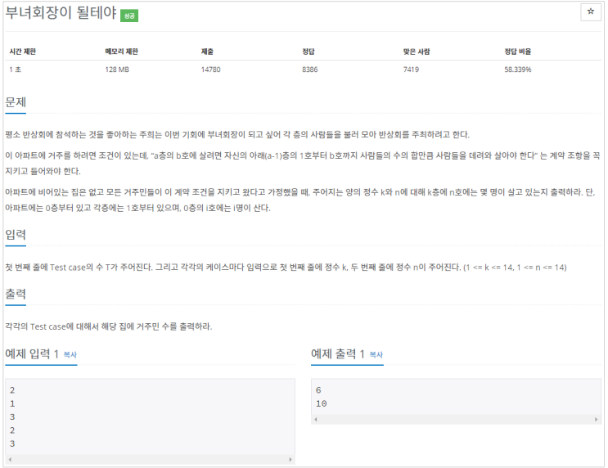The width and height of the screenshot is (608, 468).
Task: Copy example input 1 via 복사 link
Action: (x=70, y=354)
